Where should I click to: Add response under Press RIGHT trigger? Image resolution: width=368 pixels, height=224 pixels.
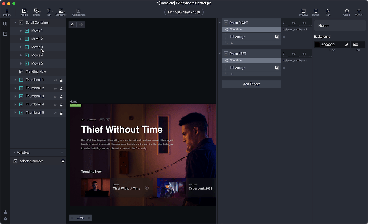pyautogui.click(x=232, y=43)
